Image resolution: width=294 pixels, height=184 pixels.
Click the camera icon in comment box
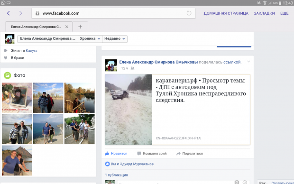point(237,182)
